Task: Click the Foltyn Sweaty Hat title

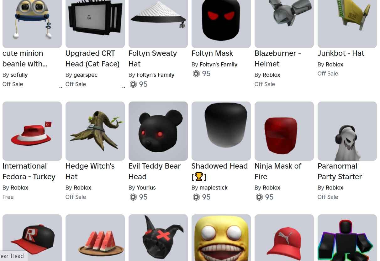Action: (x=153, y=59)
